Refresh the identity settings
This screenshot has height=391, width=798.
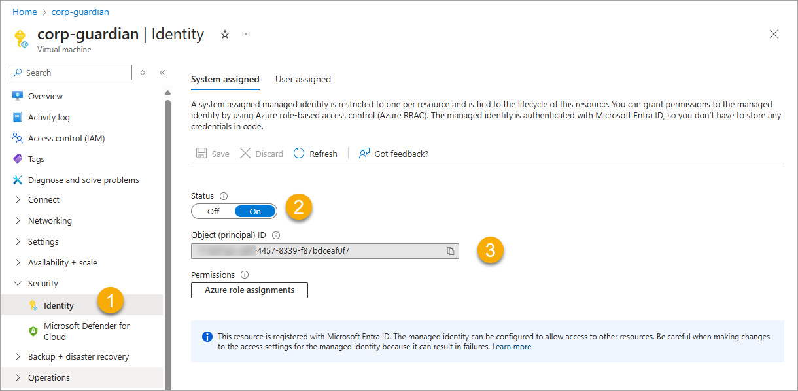coord(315,153)
